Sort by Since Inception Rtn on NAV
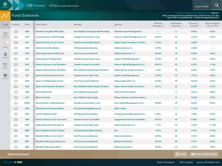222x166 pixels. (212, 24)
